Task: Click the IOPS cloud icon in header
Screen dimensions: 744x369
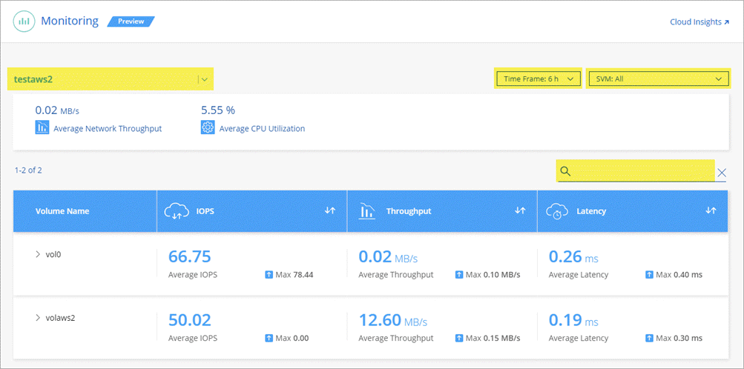Action: [175, 211]
